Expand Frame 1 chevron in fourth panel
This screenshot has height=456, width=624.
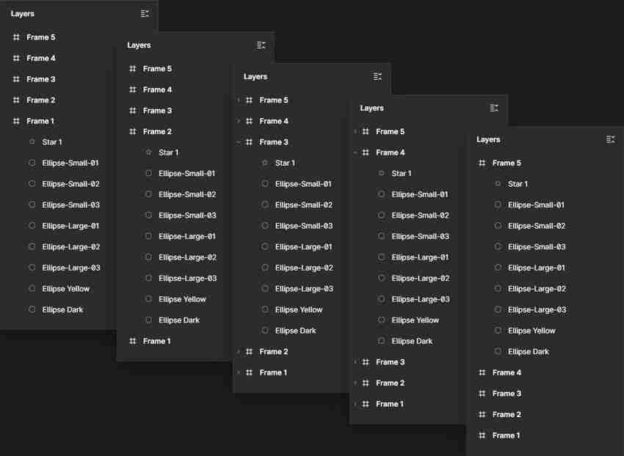tap(355, 404)
